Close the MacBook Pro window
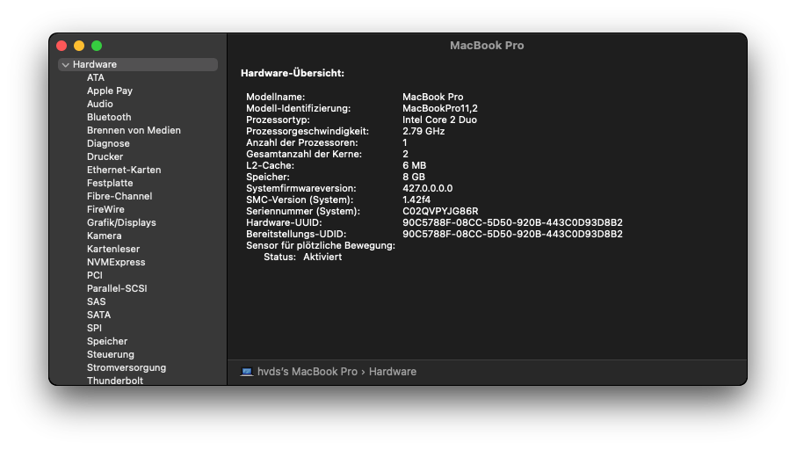 (x=62, y=46)
